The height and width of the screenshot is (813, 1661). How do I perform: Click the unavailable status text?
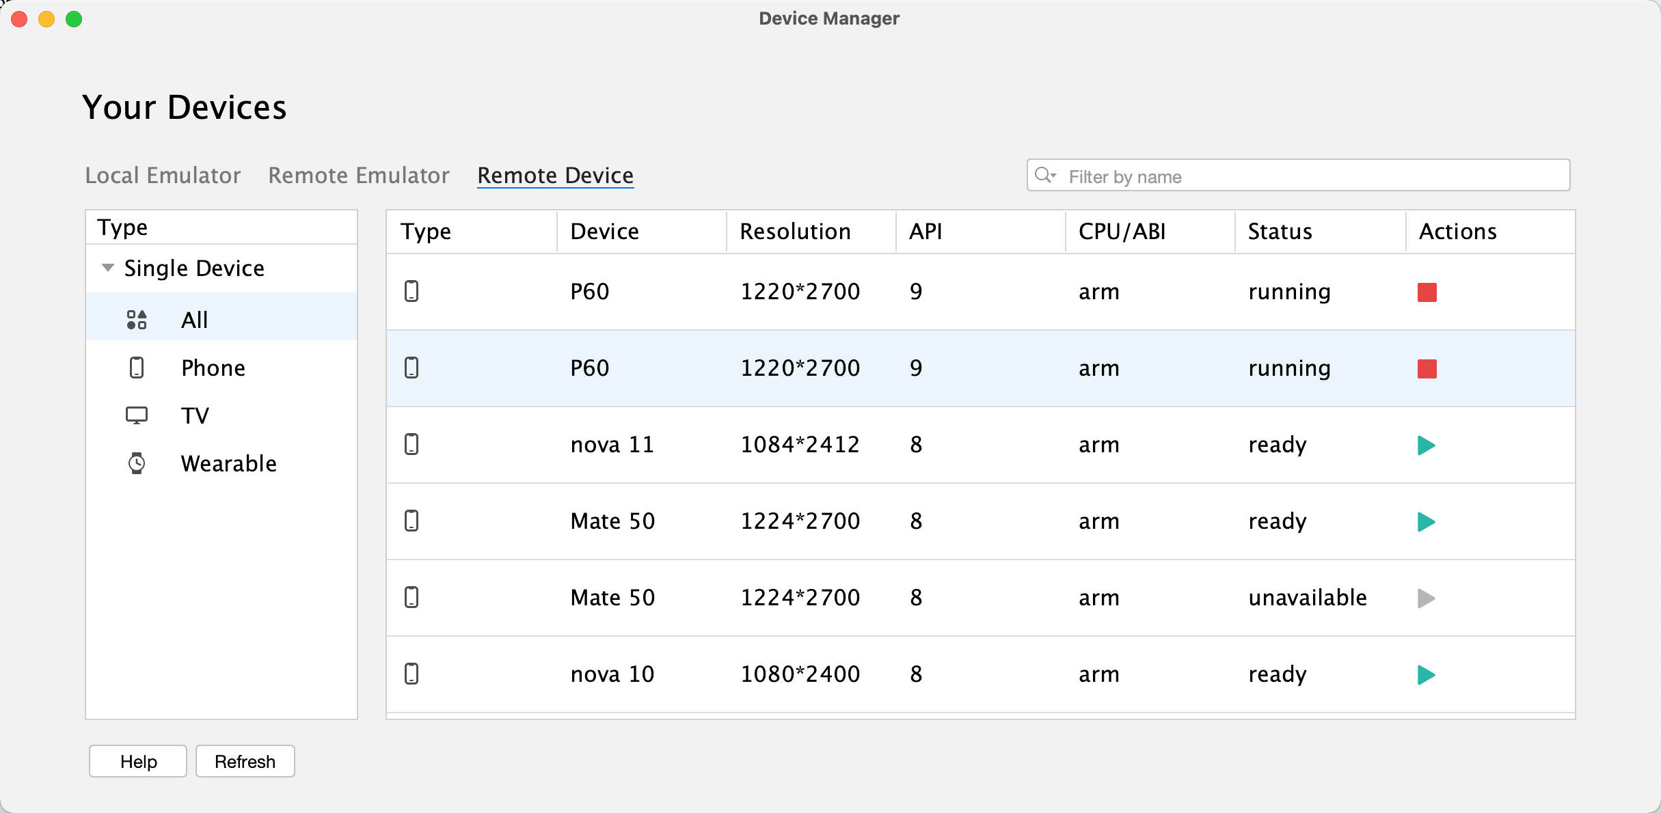pos(1307,598)
